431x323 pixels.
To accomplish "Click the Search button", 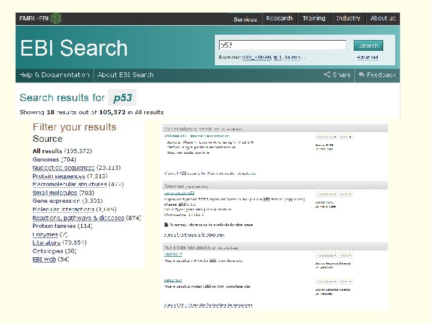I will tap(368, 45).
